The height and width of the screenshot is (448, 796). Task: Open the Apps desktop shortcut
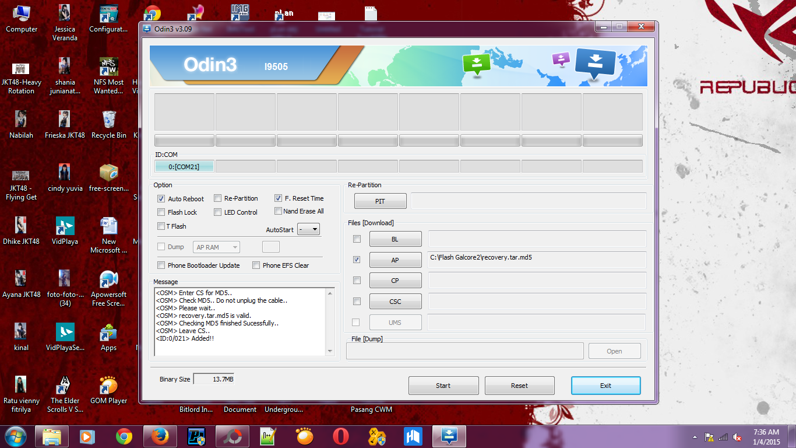click(108, 337)
